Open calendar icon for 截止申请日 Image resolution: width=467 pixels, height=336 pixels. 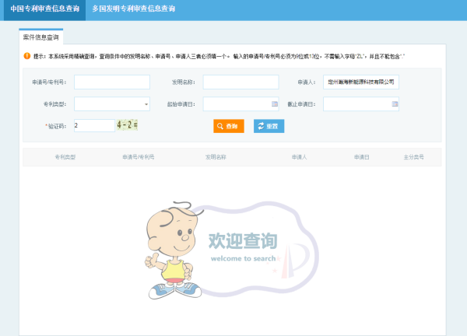pos(394,103)
